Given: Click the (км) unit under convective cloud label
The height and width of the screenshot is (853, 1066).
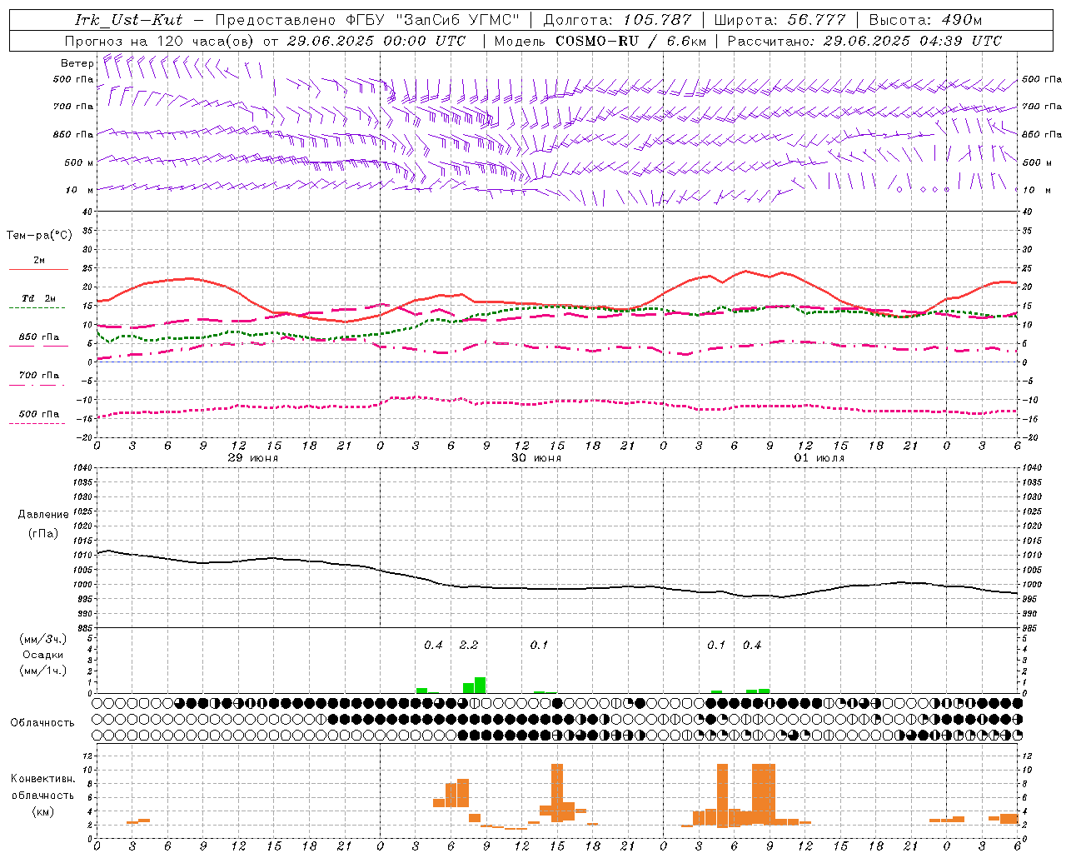Looking at the screenshot, I should pos(43,811).
